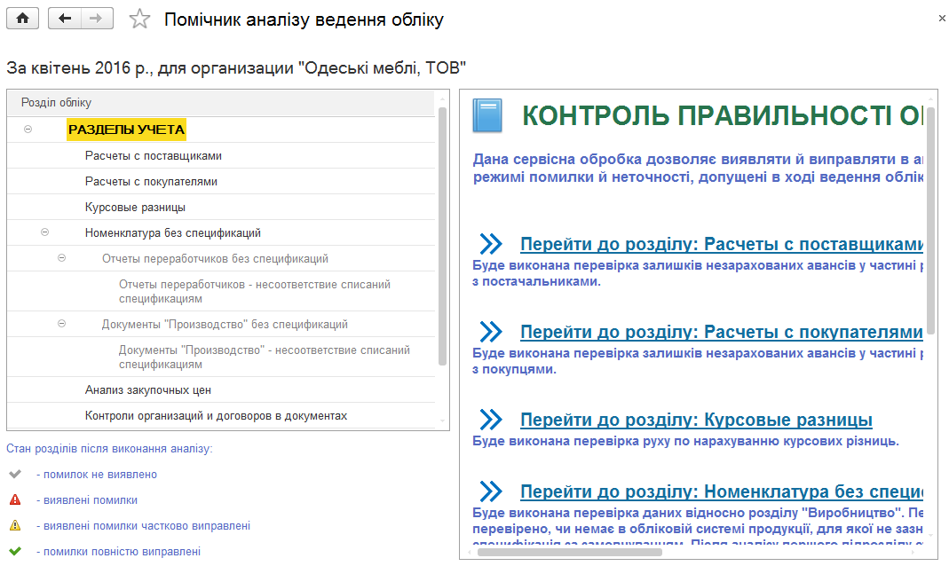Collapse Документы "Производство" без спецификаций node
Screen dimensions: 949x566
[x=62, y=324]
